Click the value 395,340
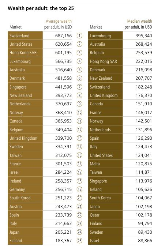165x248 pixels. pyautogui.click(x=144, y=36)
